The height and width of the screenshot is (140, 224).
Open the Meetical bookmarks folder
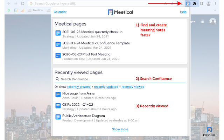tap(35, 10)
